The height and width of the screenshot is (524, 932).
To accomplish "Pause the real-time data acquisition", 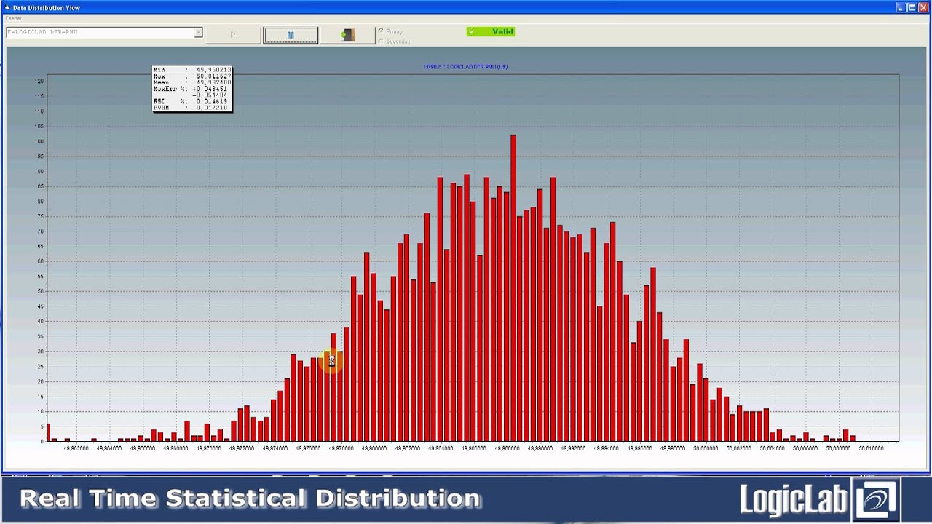I will pyautogui.click(x=291, y=35).
